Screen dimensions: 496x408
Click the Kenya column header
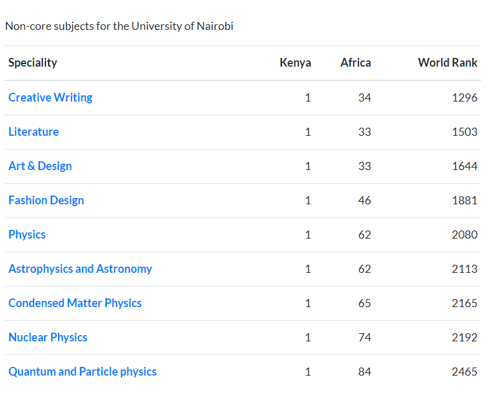tap(295, 63)
